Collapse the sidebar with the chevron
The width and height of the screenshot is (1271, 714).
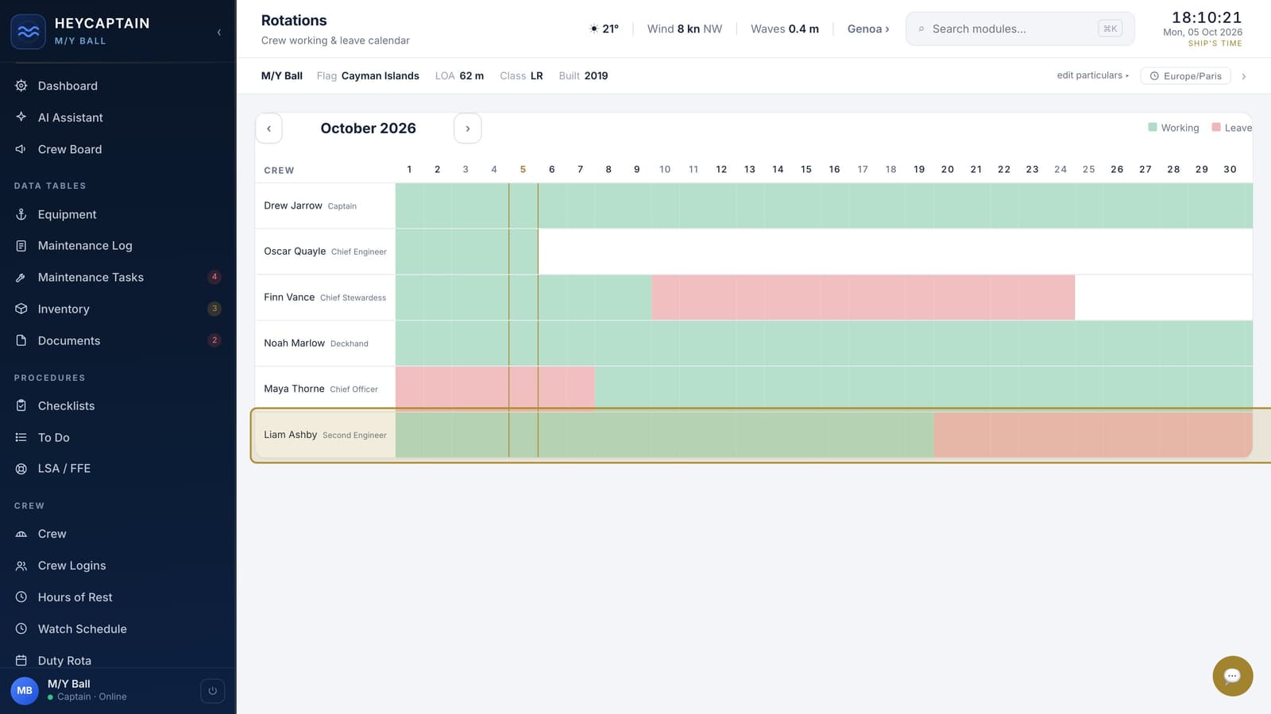click(219, 33)
